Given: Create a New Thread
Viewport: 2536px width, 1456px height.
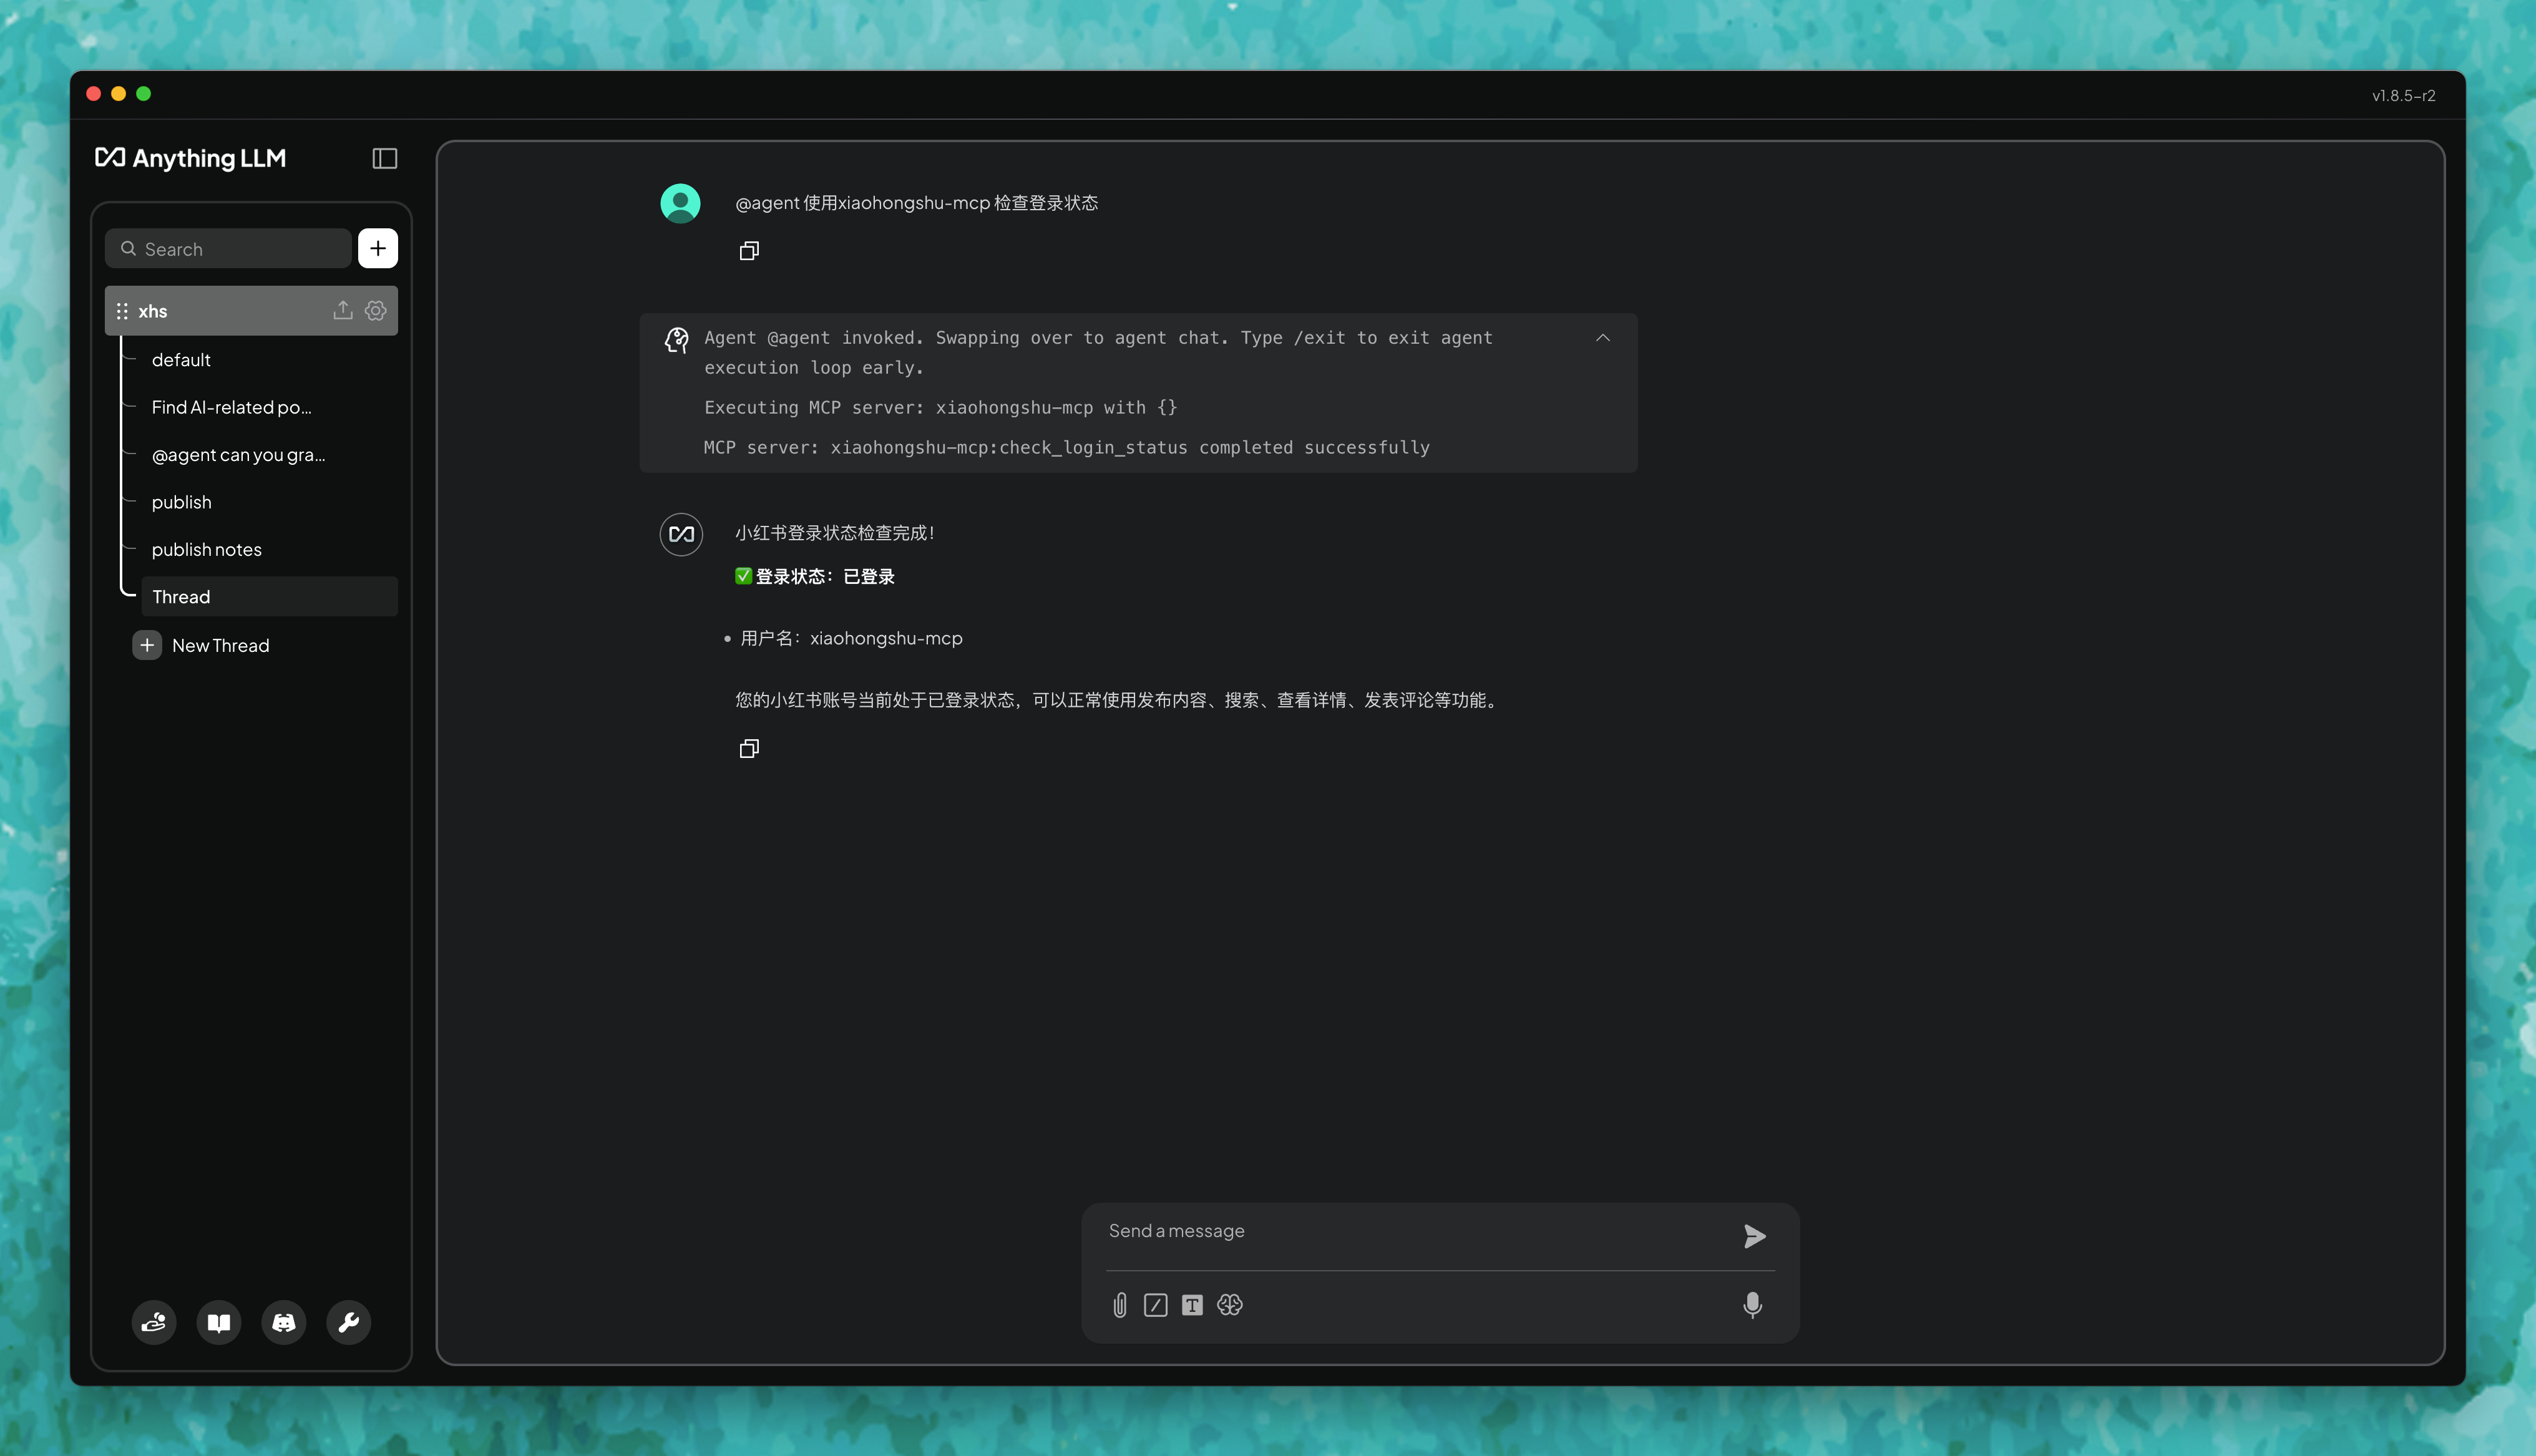Looking at the screenshot, I should point(201,646).
